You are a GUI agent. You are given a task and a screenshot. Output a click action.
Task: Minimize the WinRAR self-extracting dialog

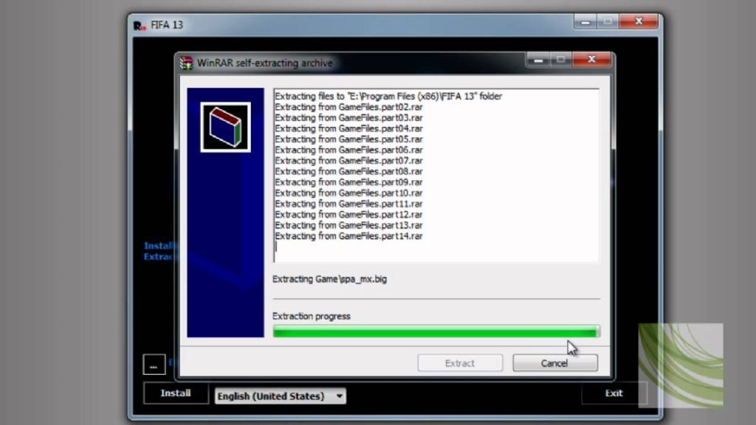click(537, 59)
